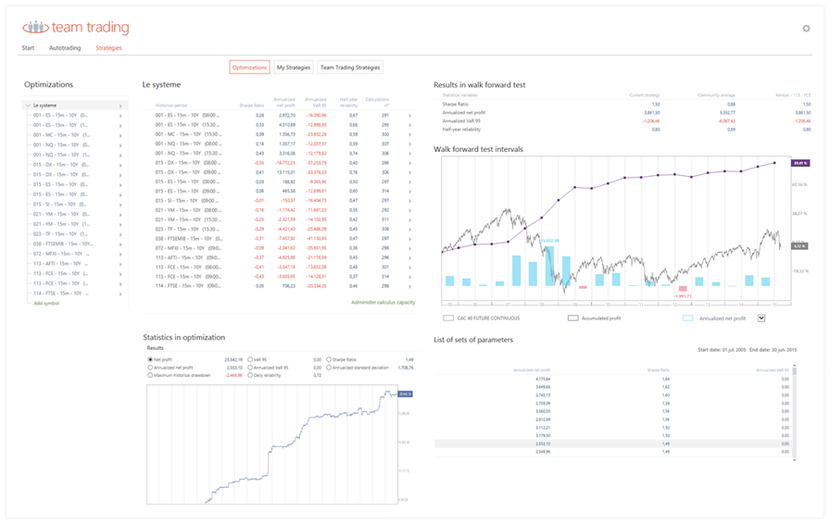Open the settings gear icon
This screenshot has height=525, width=830.
click(806, 29)
